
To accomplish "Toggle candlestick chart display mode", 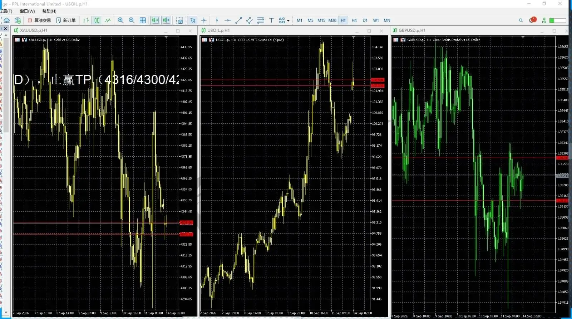I will 97,20.
